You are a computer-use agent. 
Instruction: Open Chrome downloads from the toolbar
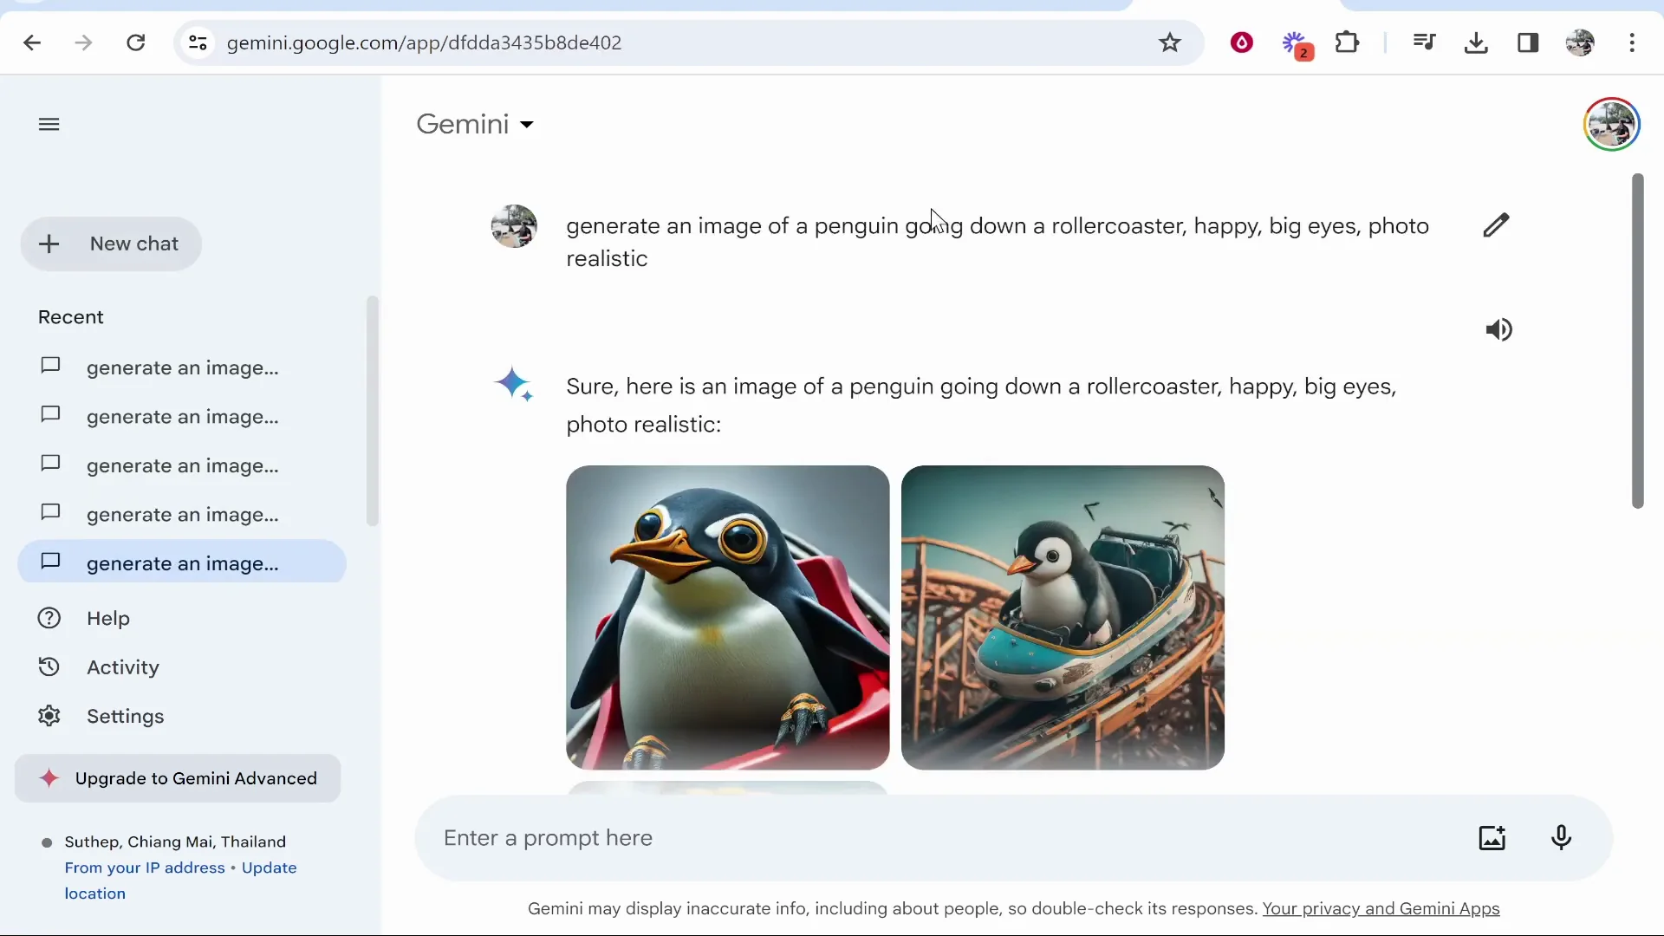tap(1476, 42)
